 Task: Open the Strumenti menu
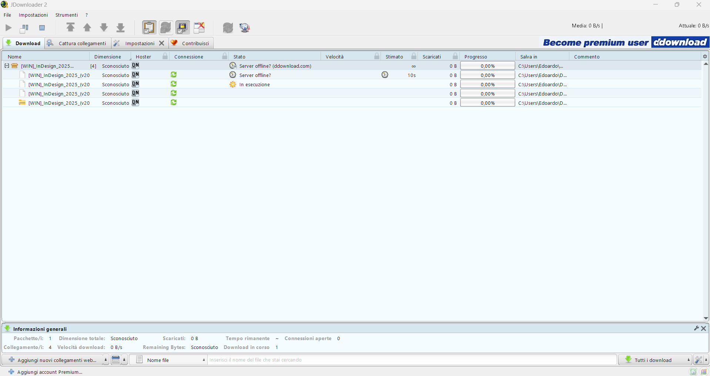[x=67, y=15]
